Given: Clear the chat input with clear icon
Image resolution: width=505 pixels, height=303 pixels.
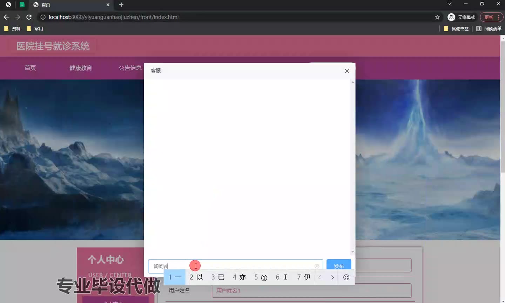Looking at the screenshot, I should pos(317,266).
